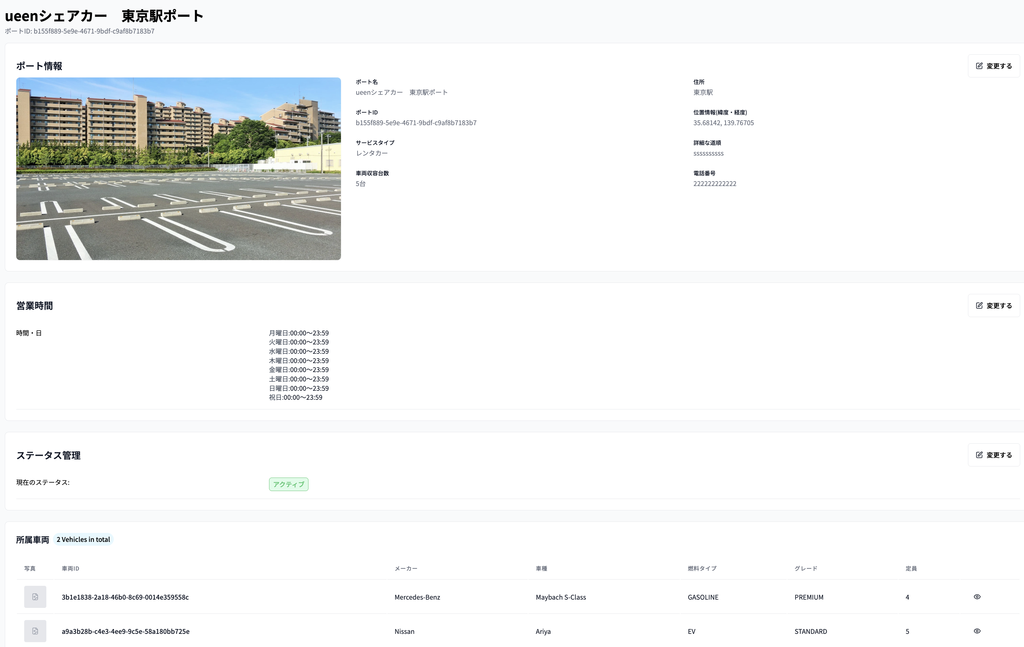Click the メーカー column header
This screenshot has height=647, width=1024.
pos(406,569)
